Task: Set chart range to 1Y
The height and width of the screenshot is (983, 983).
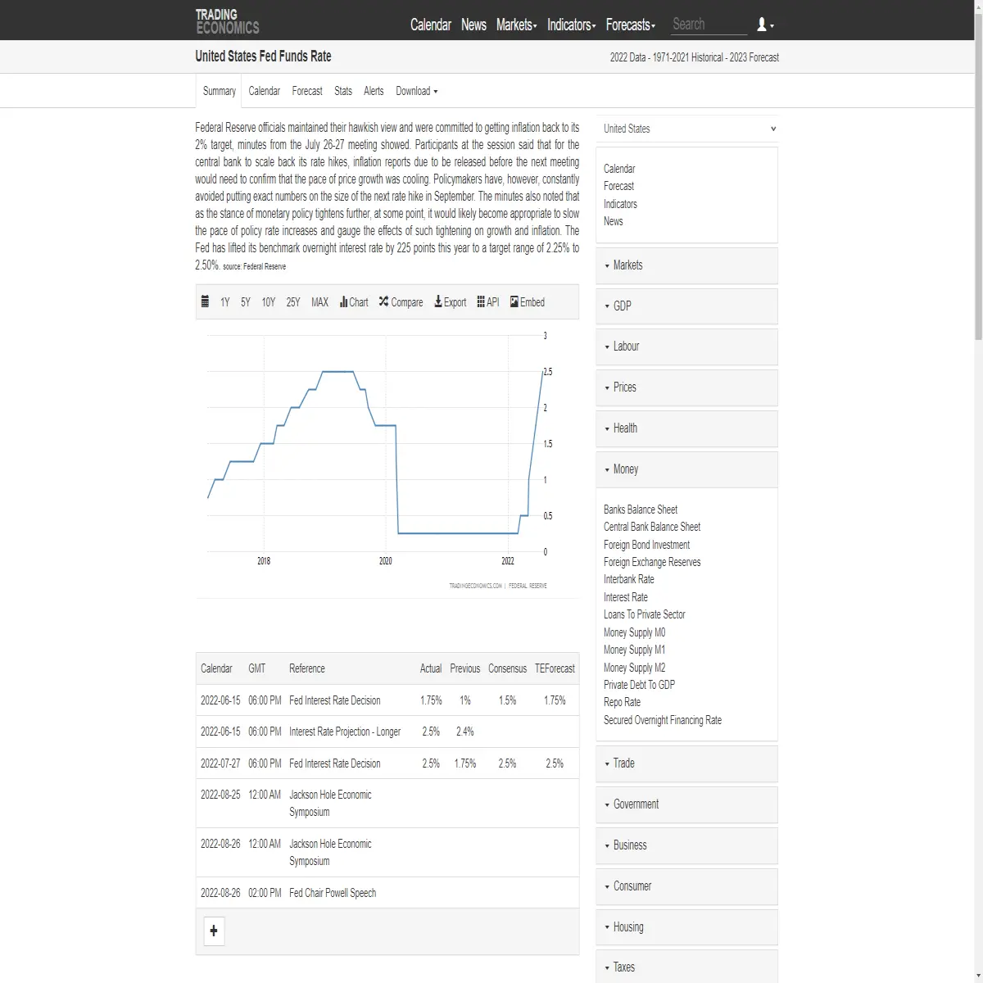Action: 225,302
